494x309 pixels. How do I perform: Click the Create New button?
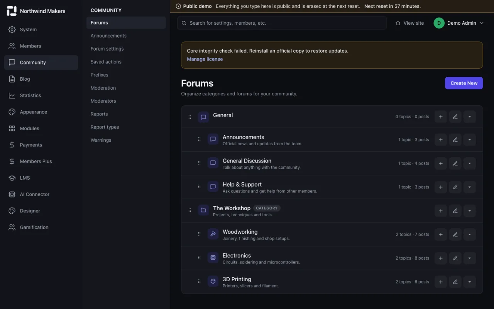pos(464,83)
